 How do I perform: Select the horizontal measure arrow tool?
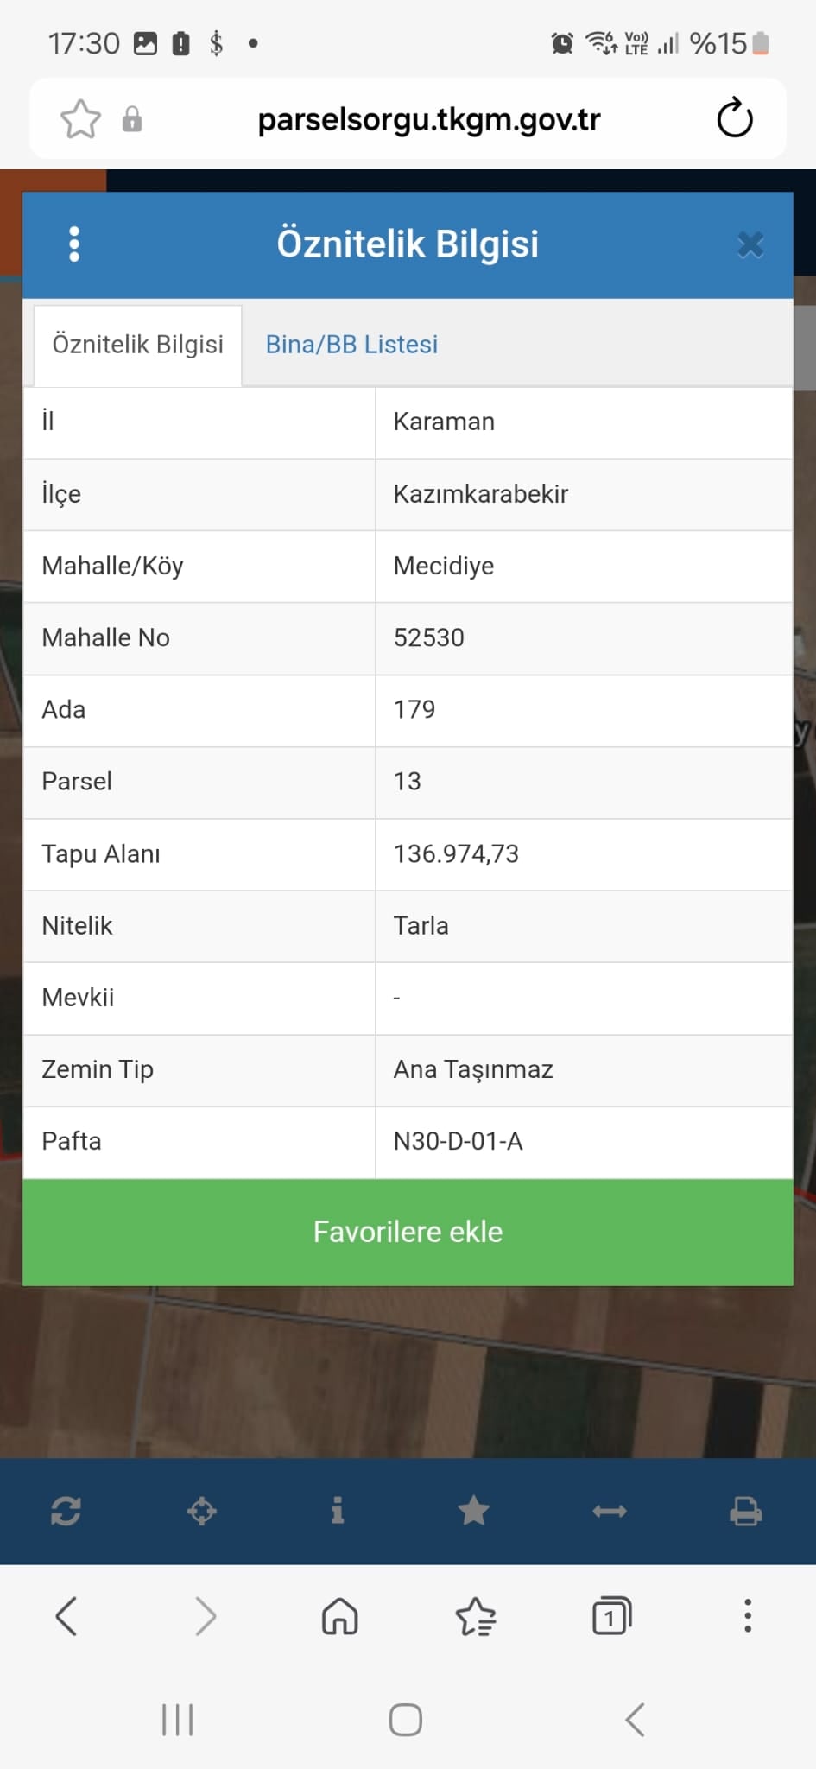click(610, 1512)
